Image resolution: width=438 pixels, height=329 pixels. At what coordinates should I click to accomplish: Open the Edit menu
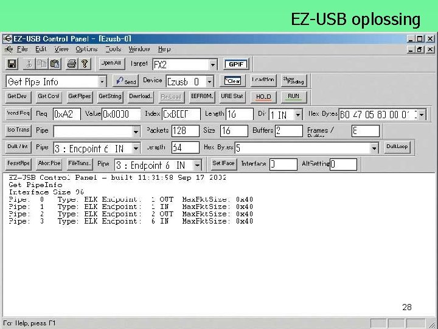[x=41, y=49]
